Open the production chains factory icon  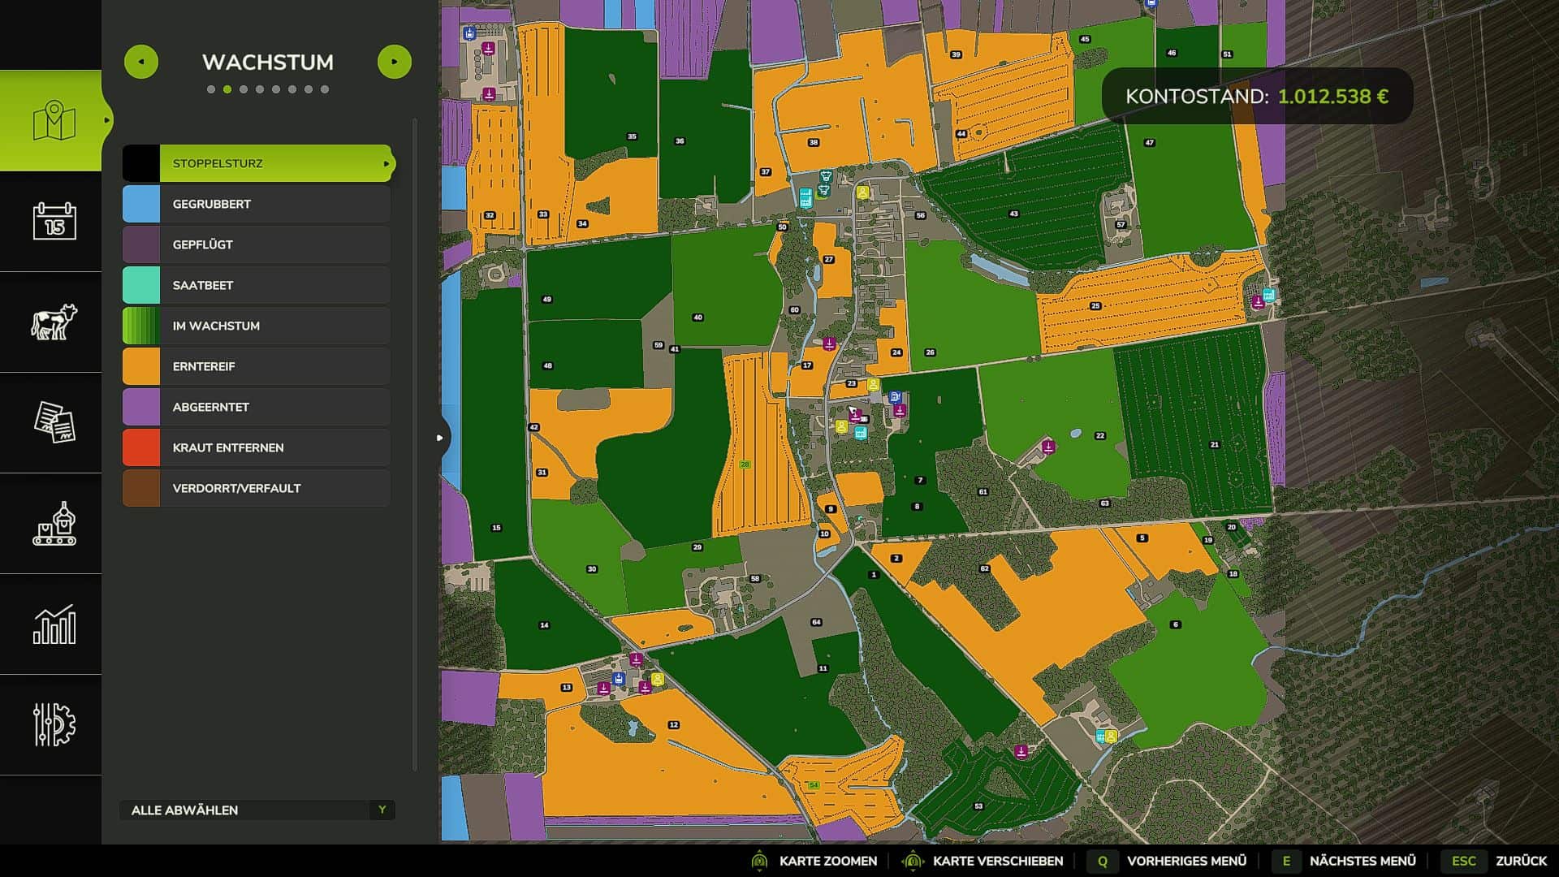click(x=54, y=524)
